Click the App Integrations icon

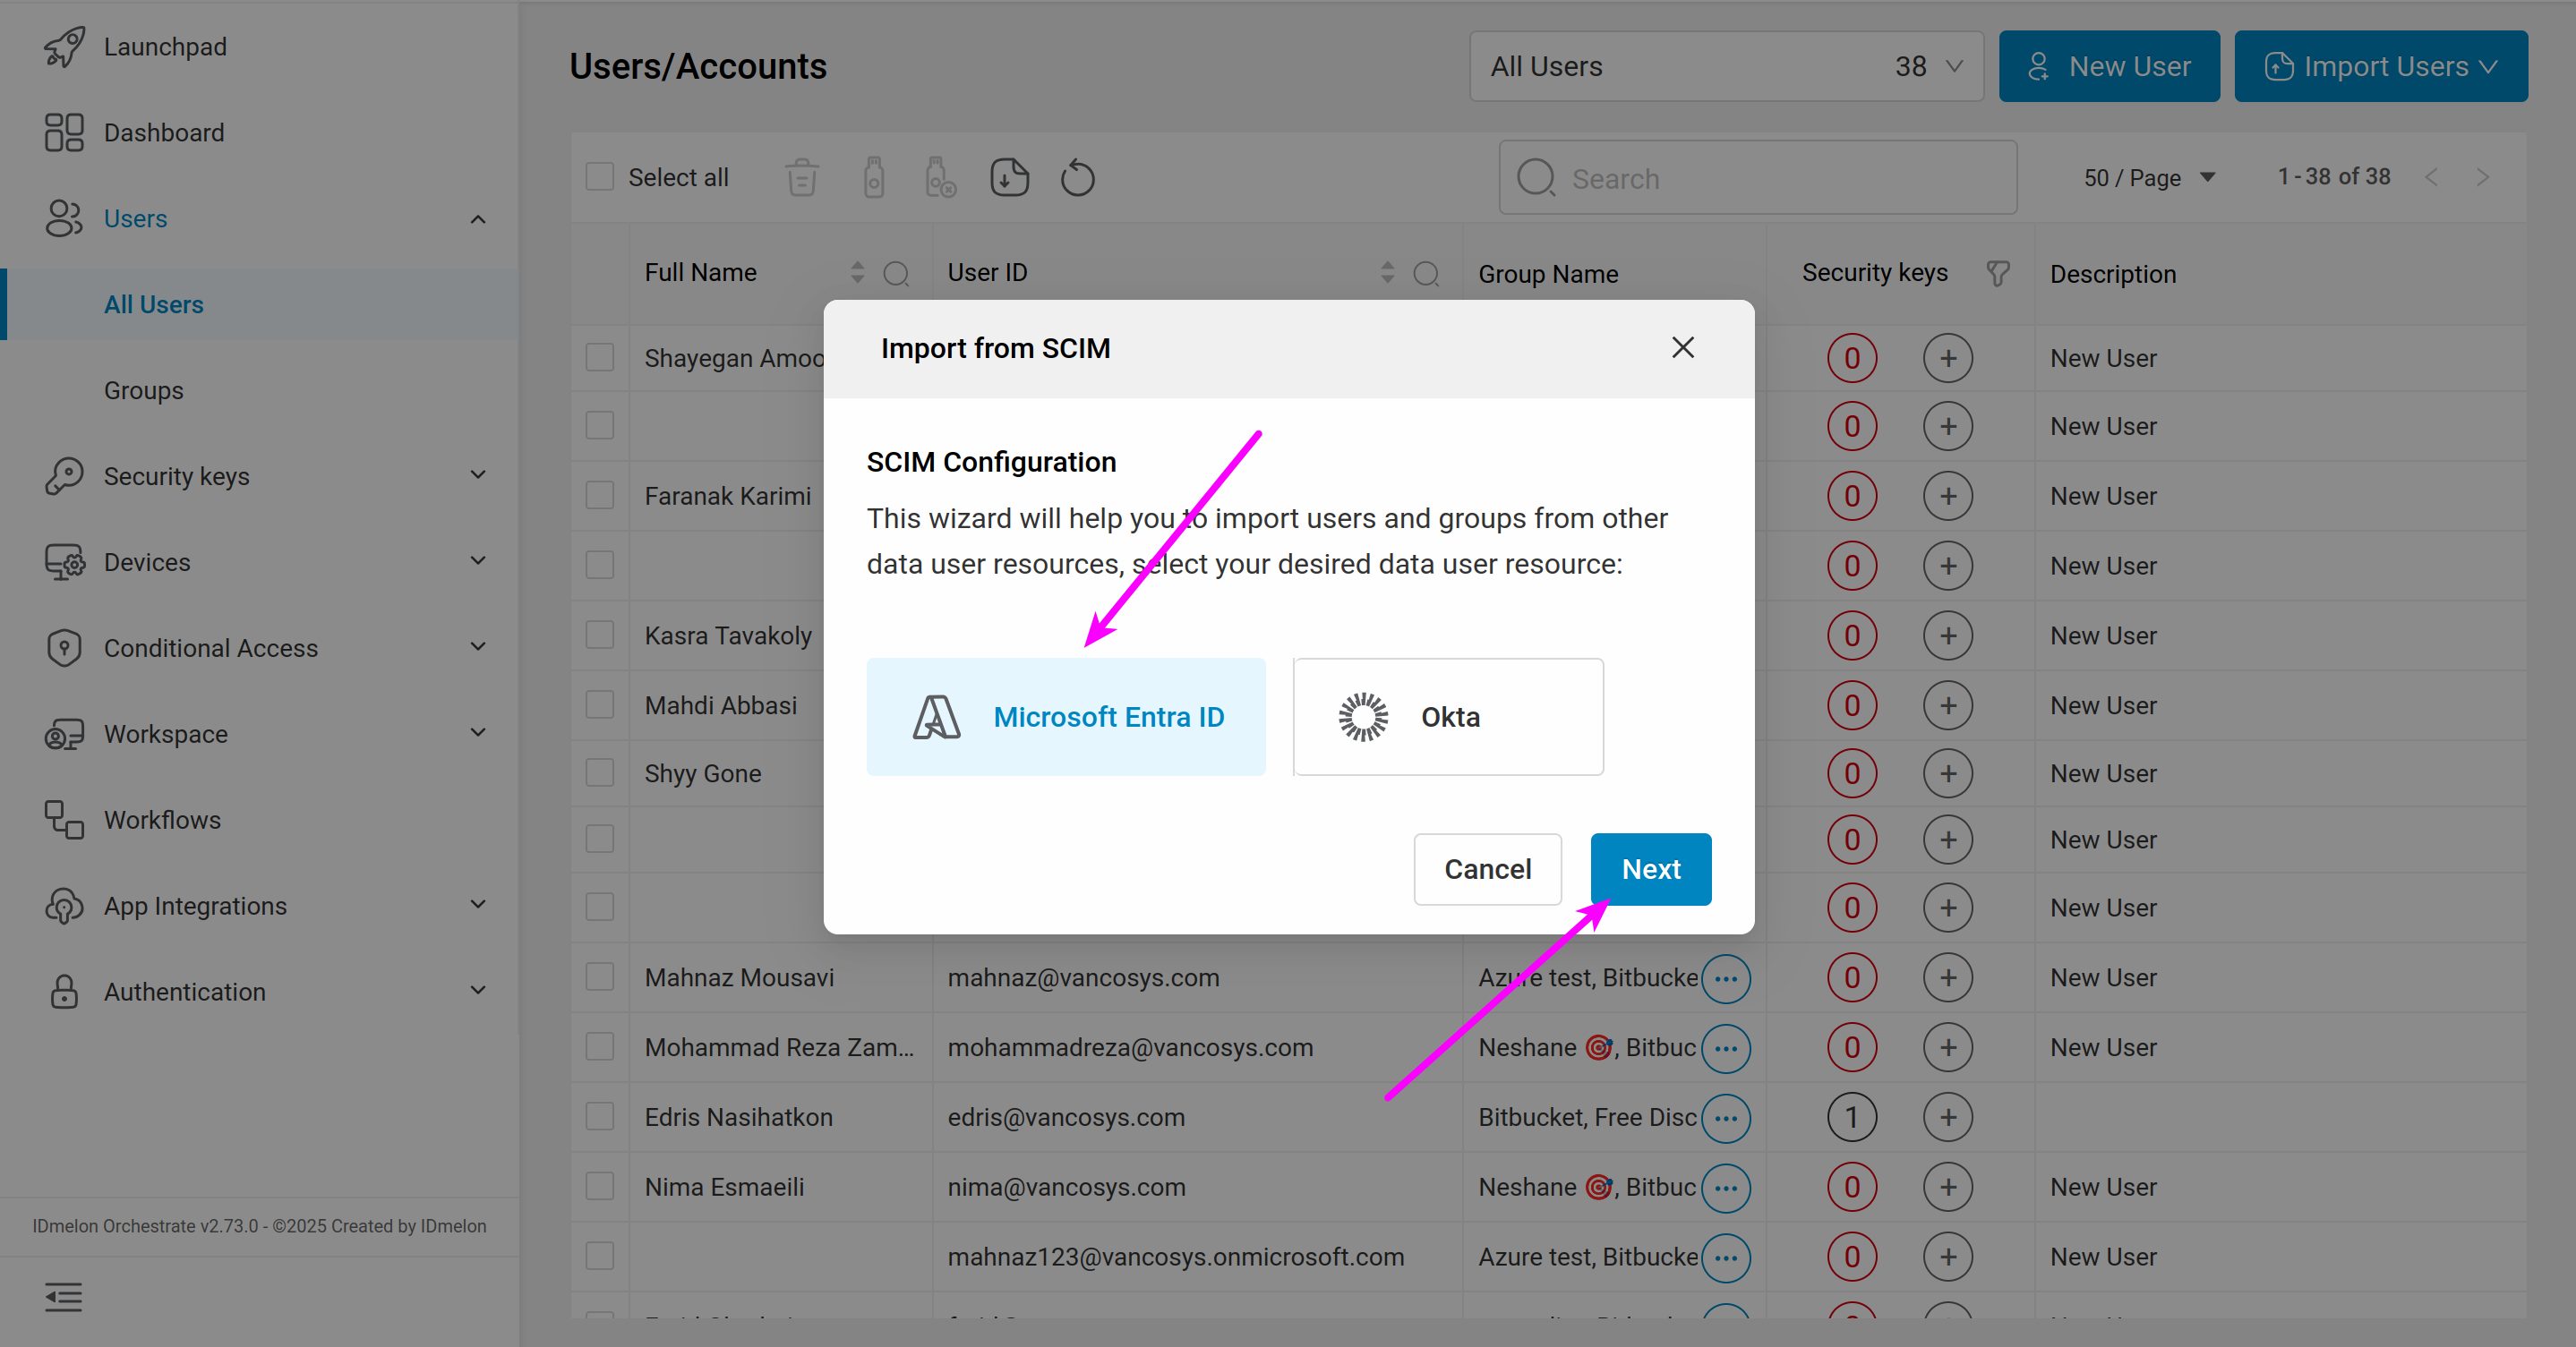(x=64, y=907)
